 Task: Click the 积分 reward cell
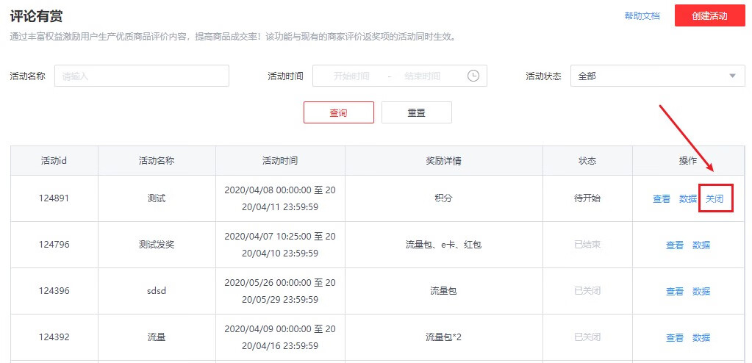443,198
